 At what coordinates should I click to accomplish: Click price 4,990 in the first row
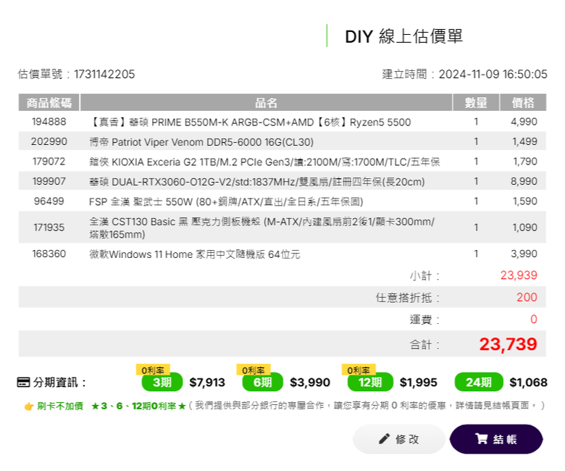(x=524, y=122)
